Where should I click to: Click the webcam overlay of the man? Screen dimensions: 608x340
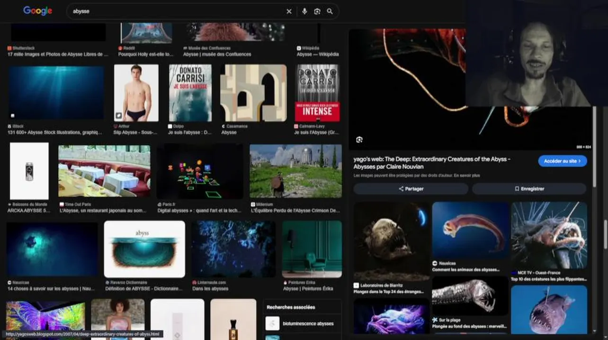[537, 53]
